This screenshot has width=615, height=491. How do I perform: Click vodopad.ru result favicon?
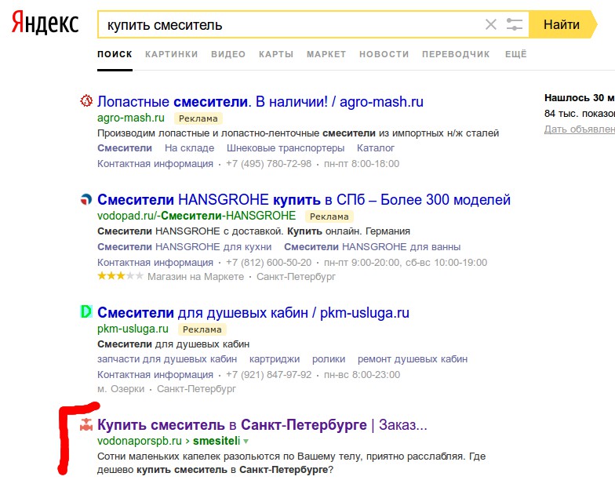87,200
